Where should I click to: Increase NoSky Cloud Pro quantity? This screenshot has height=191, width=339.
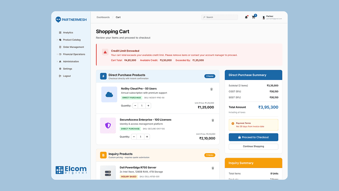tap(148, 105)
